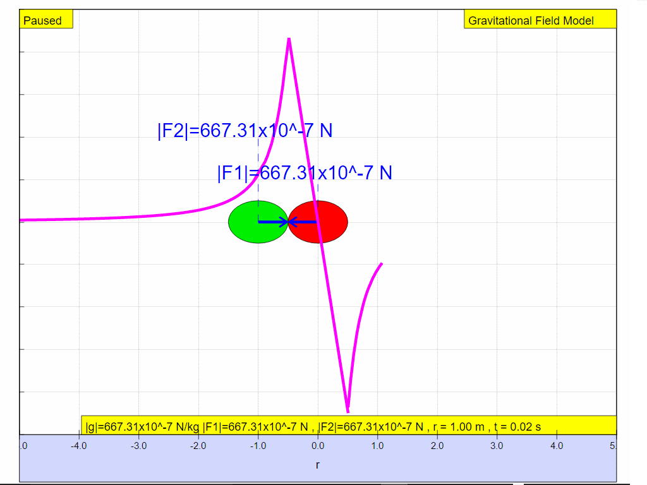Click the -4.0 axis tick label
The width and height of the screenshot is (647, 485).
tap(78, 446)
